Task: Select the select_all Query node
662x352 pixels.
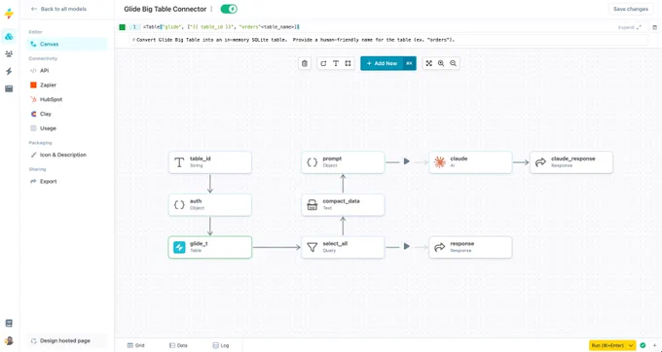Action: click(x=343, y=247)
